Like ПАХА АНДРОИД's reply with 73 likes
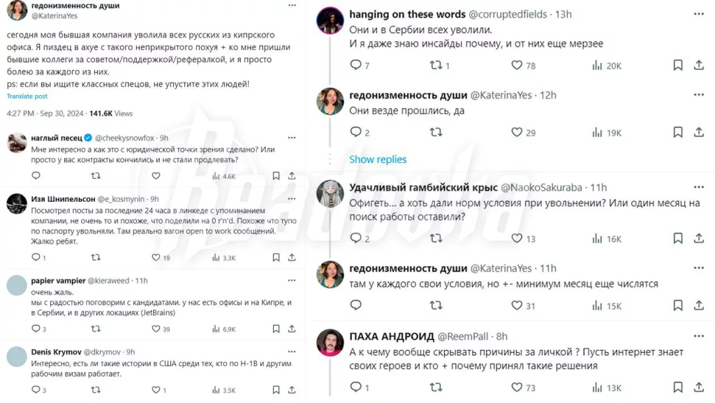This screenshot has width=715, height=403. [x=517, y=388]
